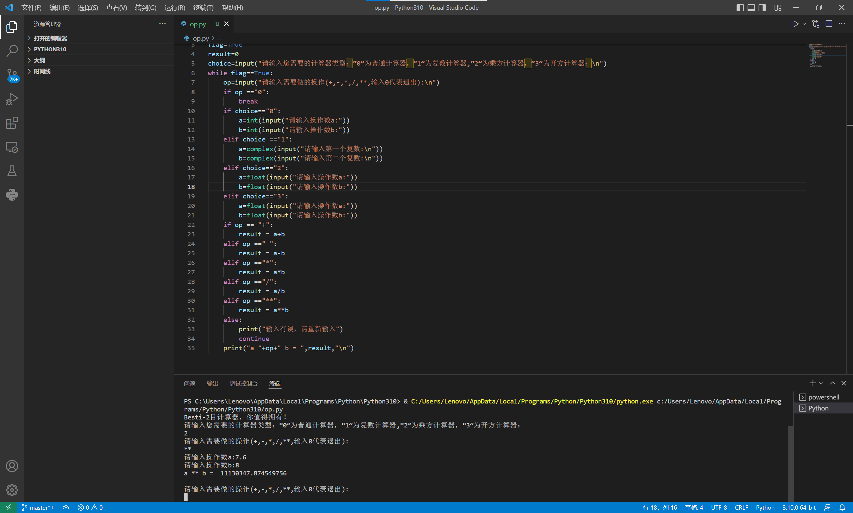Toggle the bottom panel layout button
The height and width of the screenshot is (513, 853).
[751, 8]
